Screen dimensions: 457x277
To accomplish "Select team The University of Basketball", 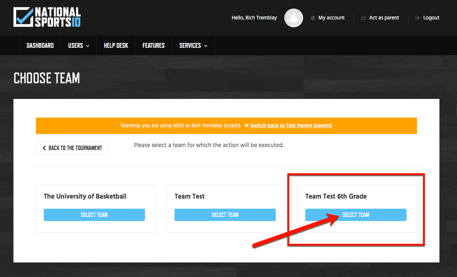I will coord(94,215).
